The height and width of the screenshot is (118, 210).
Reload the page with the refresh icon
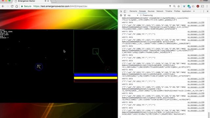(x=12, y=6)
